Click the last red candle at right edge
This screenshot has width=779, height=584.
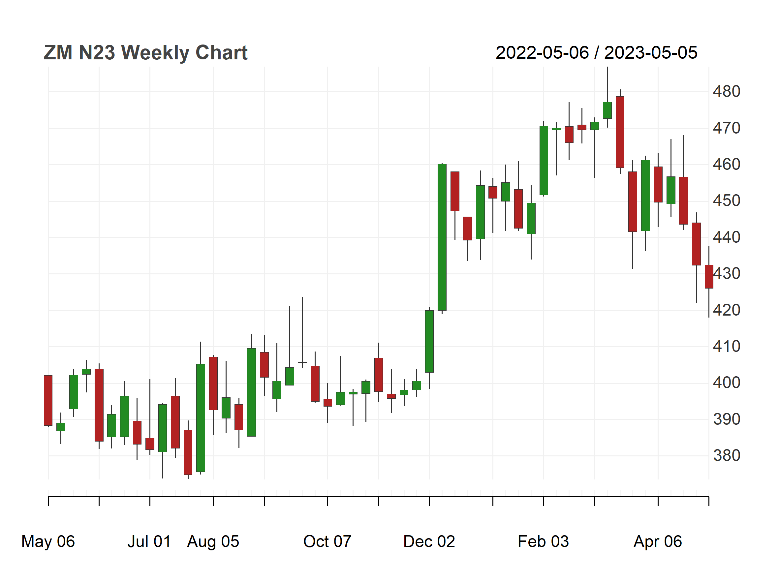pyautogui.click(x=708, y=277)
